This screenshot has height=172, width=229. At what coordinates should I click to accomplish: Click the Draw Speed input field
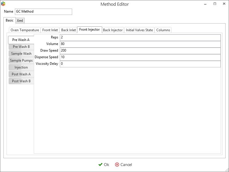[x=140, y=51]
